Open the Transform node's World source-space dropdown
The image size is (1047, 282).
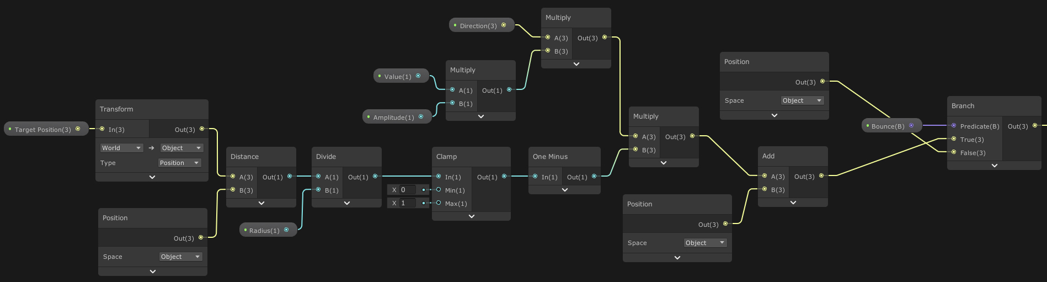click(121, 148)
